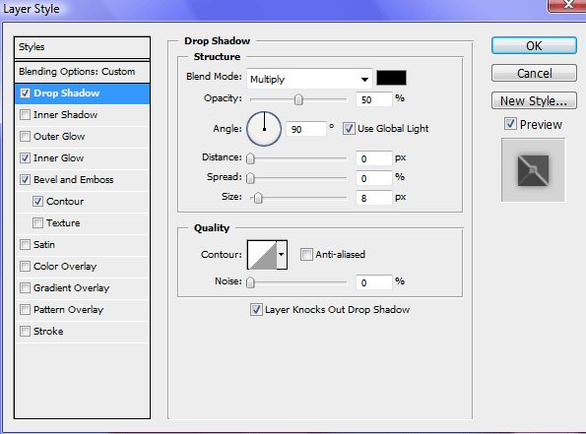
Task: Enable the Satin checkbox
Action: coord(25,245)
